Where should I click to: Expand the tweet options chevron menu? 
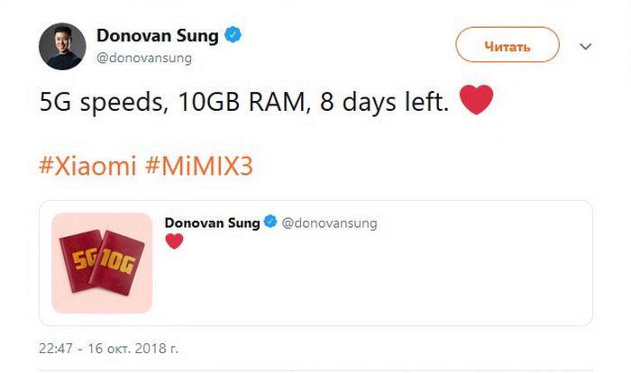click(586, 47)
